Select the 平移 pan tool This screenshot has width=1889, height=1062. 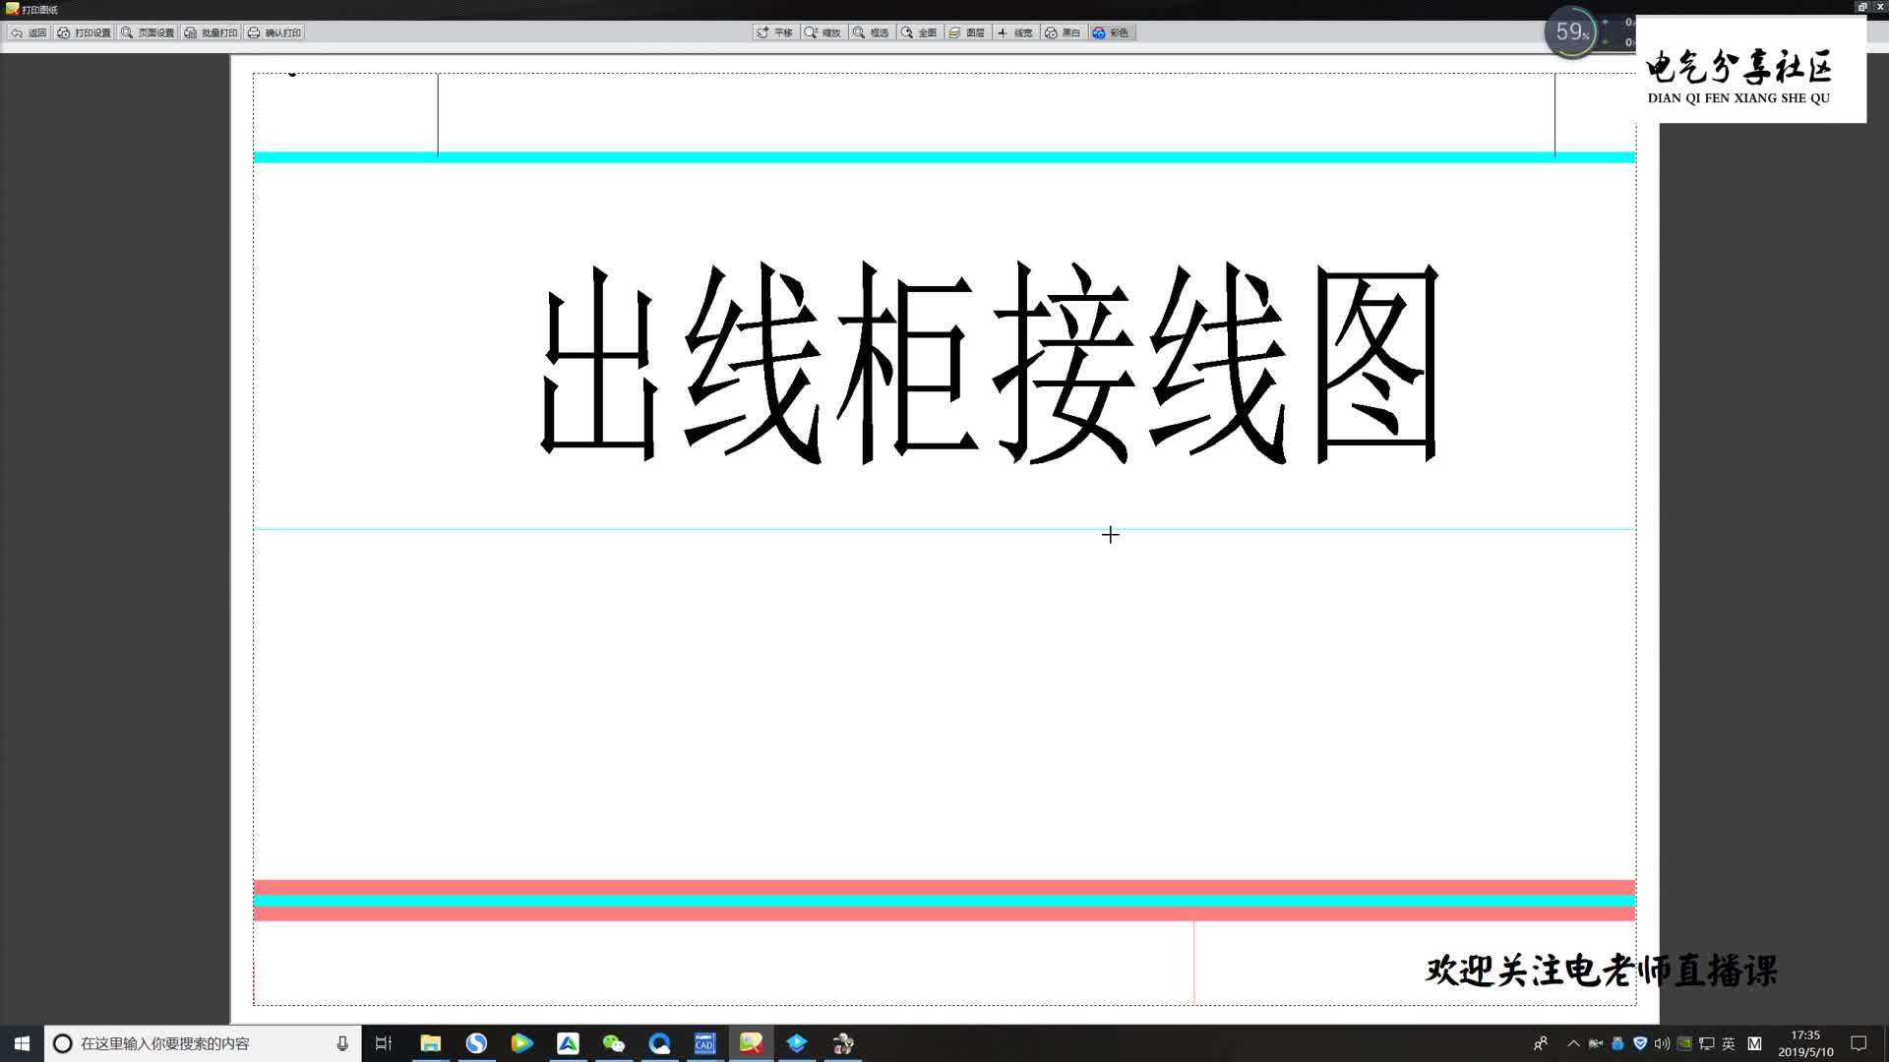pyautogui.click(x=775, y=32)
